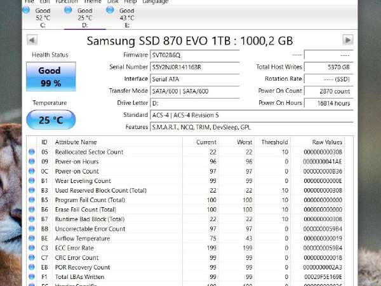381x286 pixels.
Task: Click status dot for ECC Error Rate
Action: (32, 248)
